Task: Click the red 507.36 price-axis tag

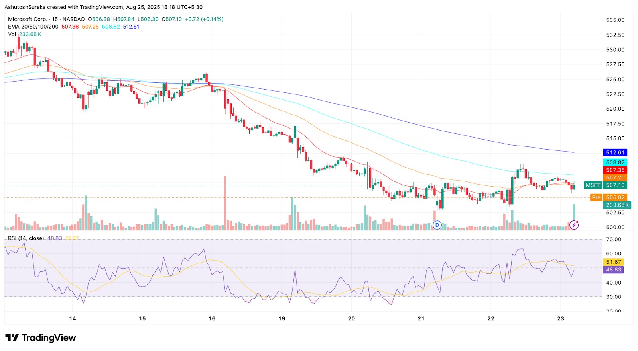Action: point(614,170)
